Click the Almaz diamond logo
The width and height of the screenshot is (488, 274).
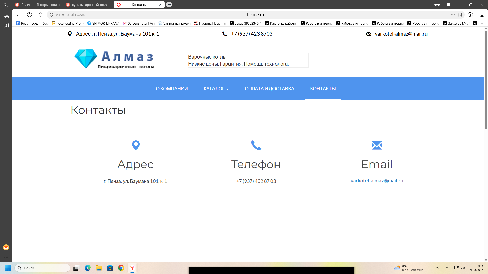point(86,59)
